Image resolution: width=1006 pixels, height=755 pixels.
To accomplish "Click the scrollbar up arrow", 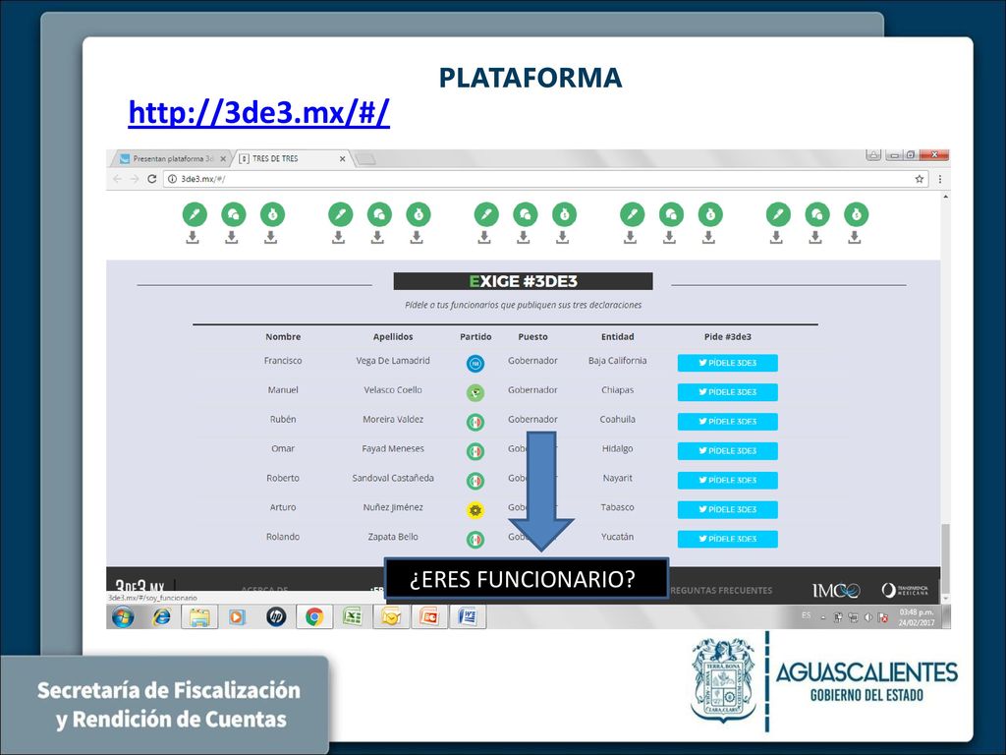I will tap(945, 197).
